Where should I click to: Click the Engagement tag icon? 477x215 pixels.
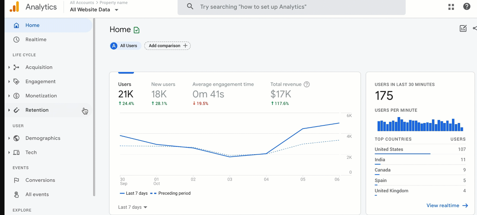pos(17,82)
